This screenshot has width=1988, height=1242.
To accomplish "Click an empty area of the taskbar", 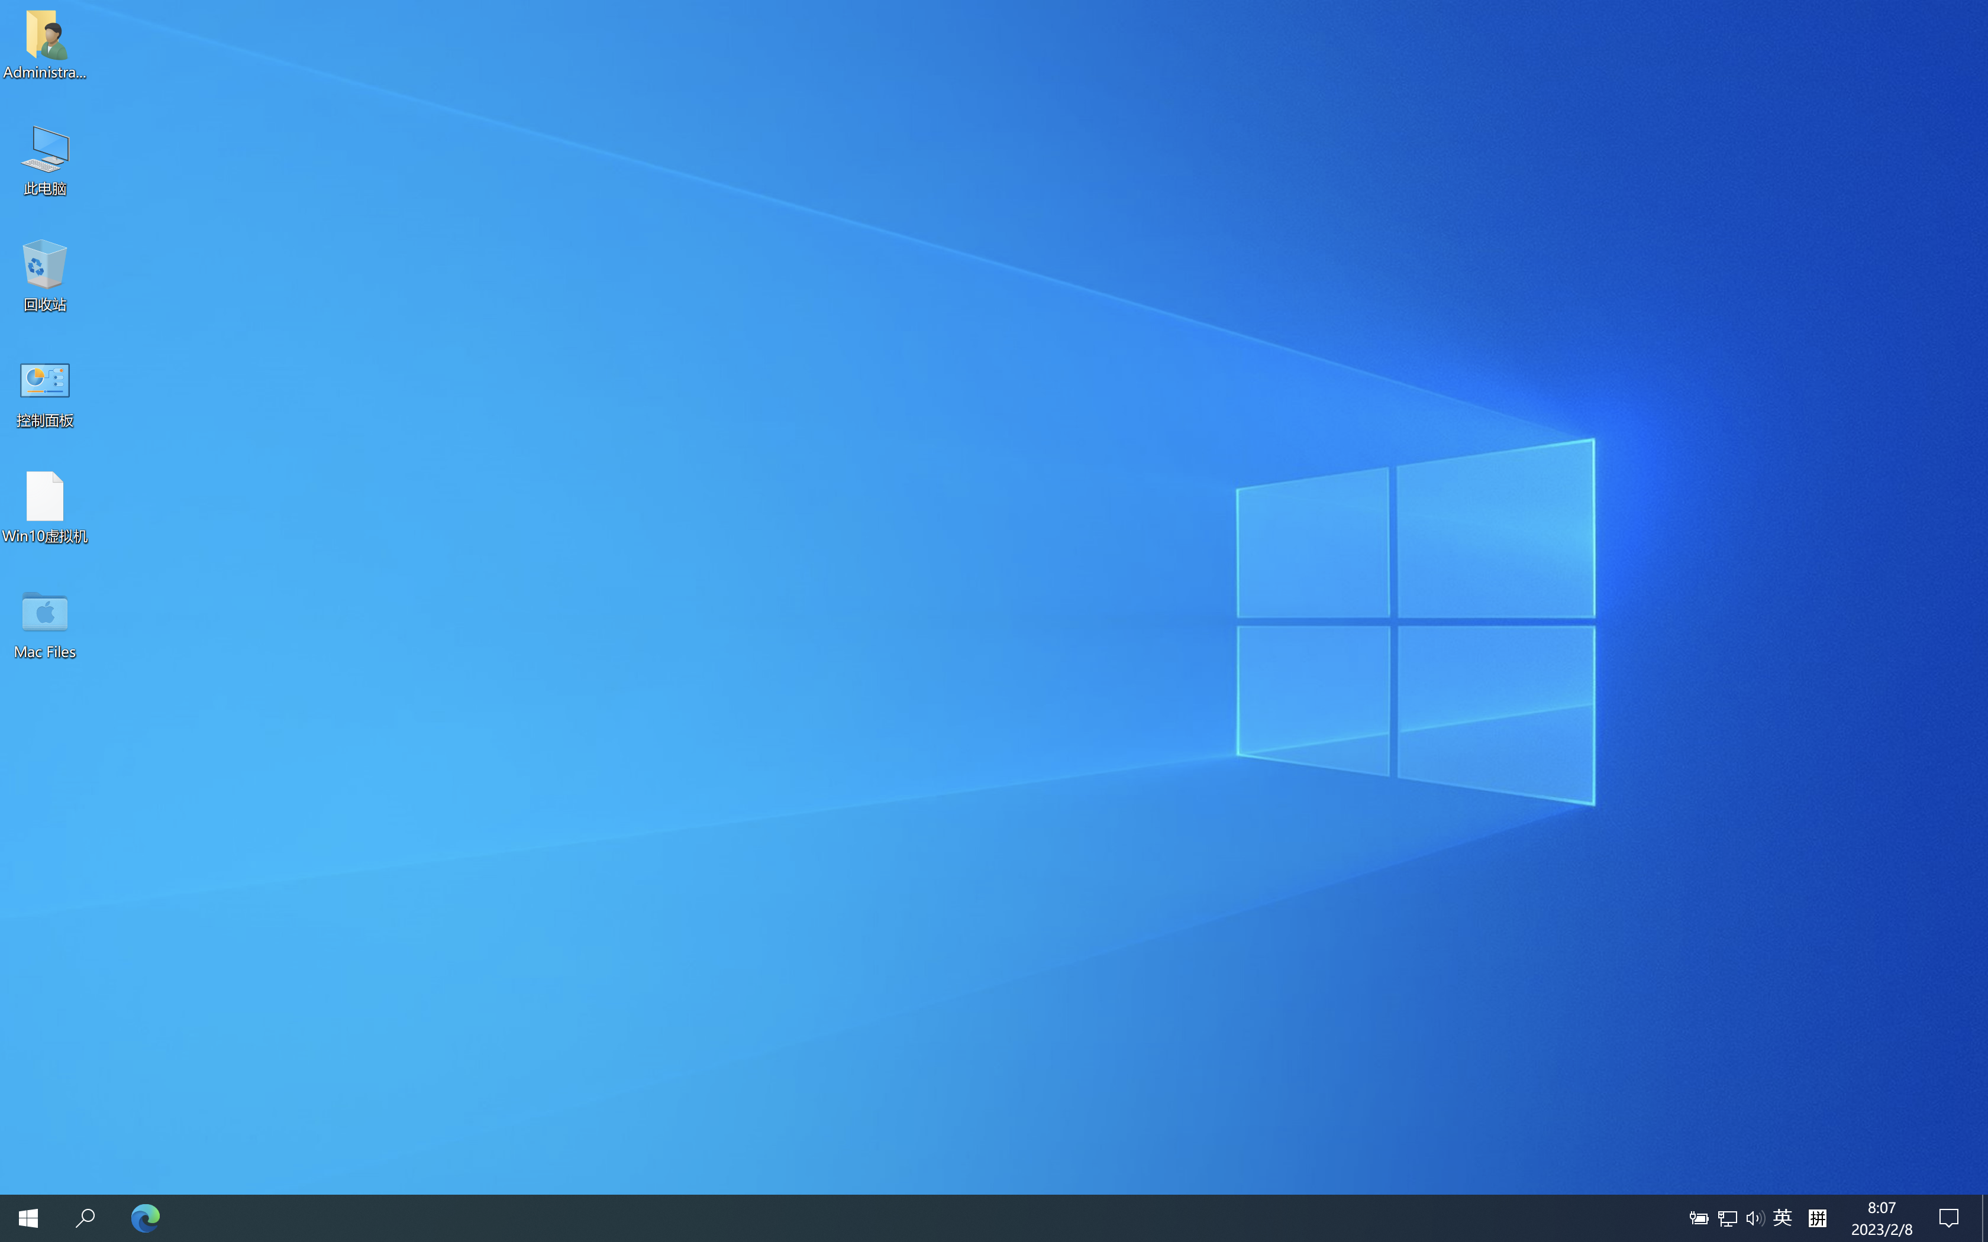I will (903, 1217).
